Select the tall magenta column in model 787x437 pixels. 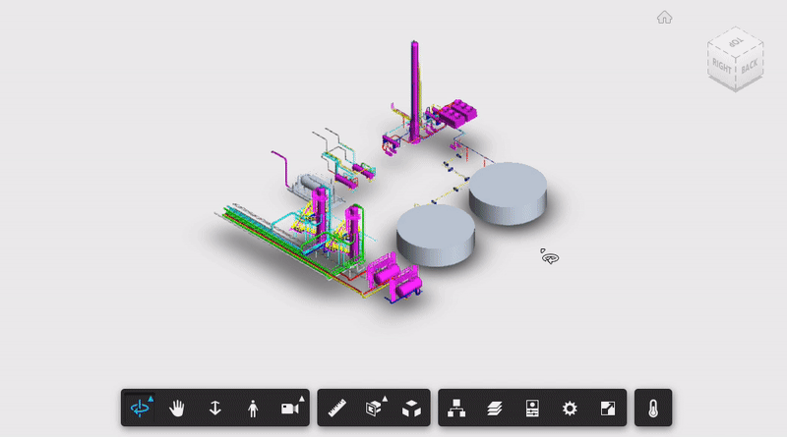[x=415, y=90]
